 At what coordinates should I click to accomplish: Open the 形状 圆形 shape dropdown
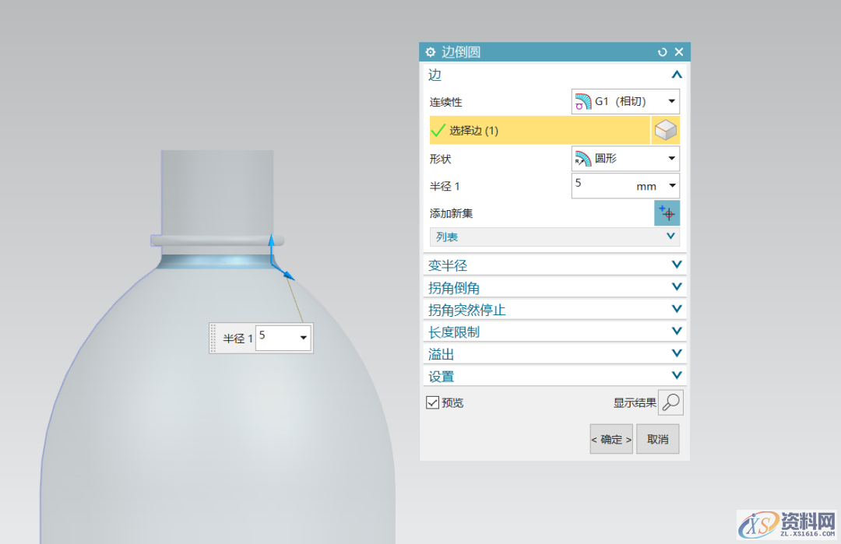(671, 158)
